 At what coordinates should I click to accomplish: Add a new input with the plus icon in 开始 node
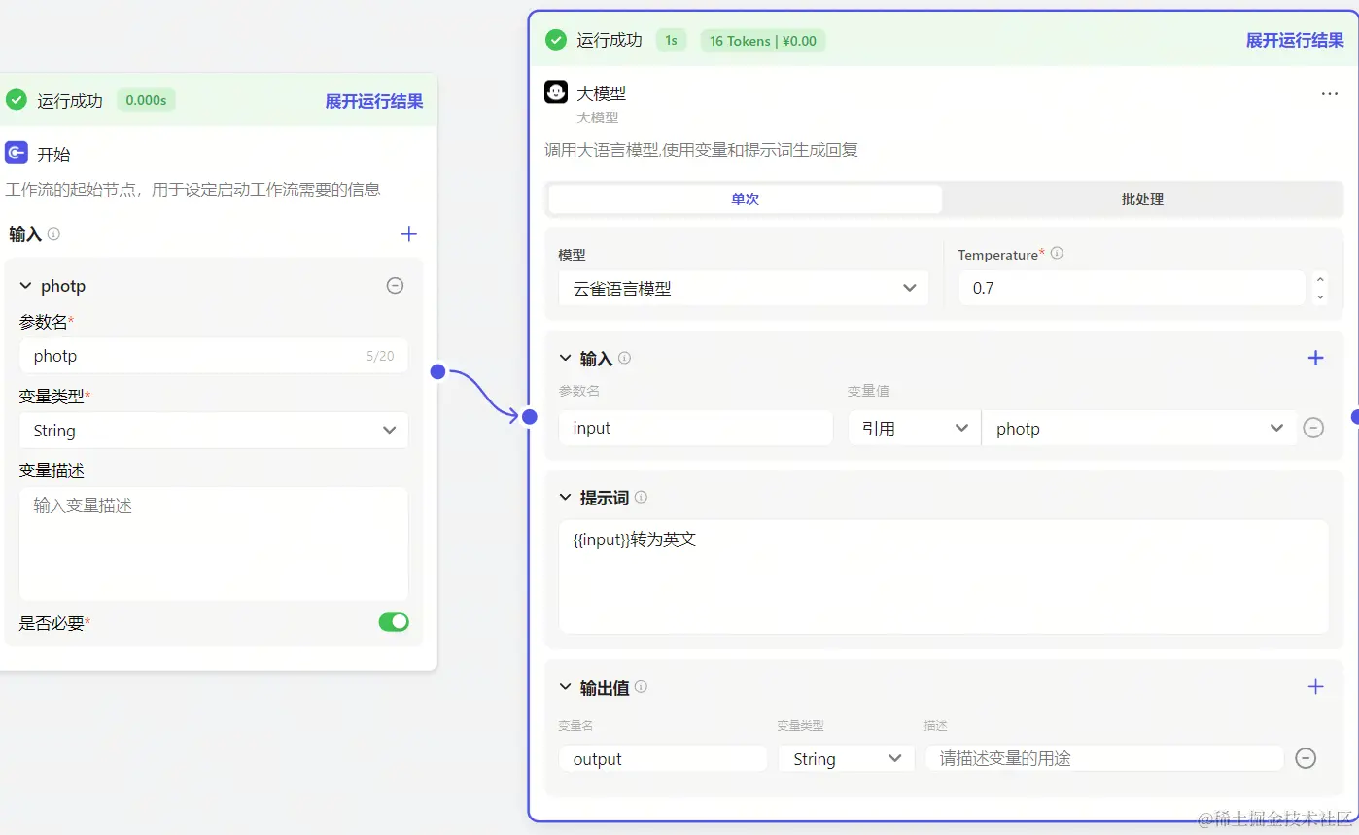[409, 234]
